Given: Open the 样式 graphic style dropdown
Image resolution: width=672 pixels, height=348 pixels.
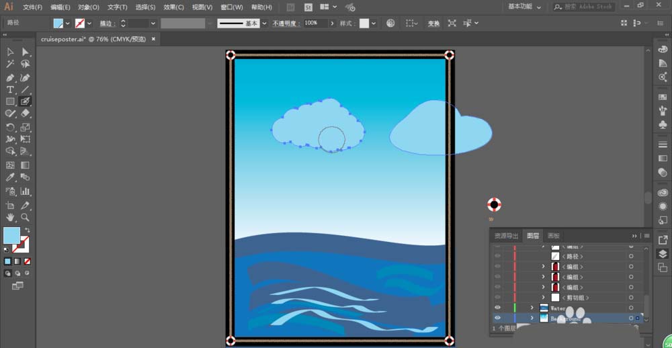Looking at the screenshot, I should coord(374,23).
